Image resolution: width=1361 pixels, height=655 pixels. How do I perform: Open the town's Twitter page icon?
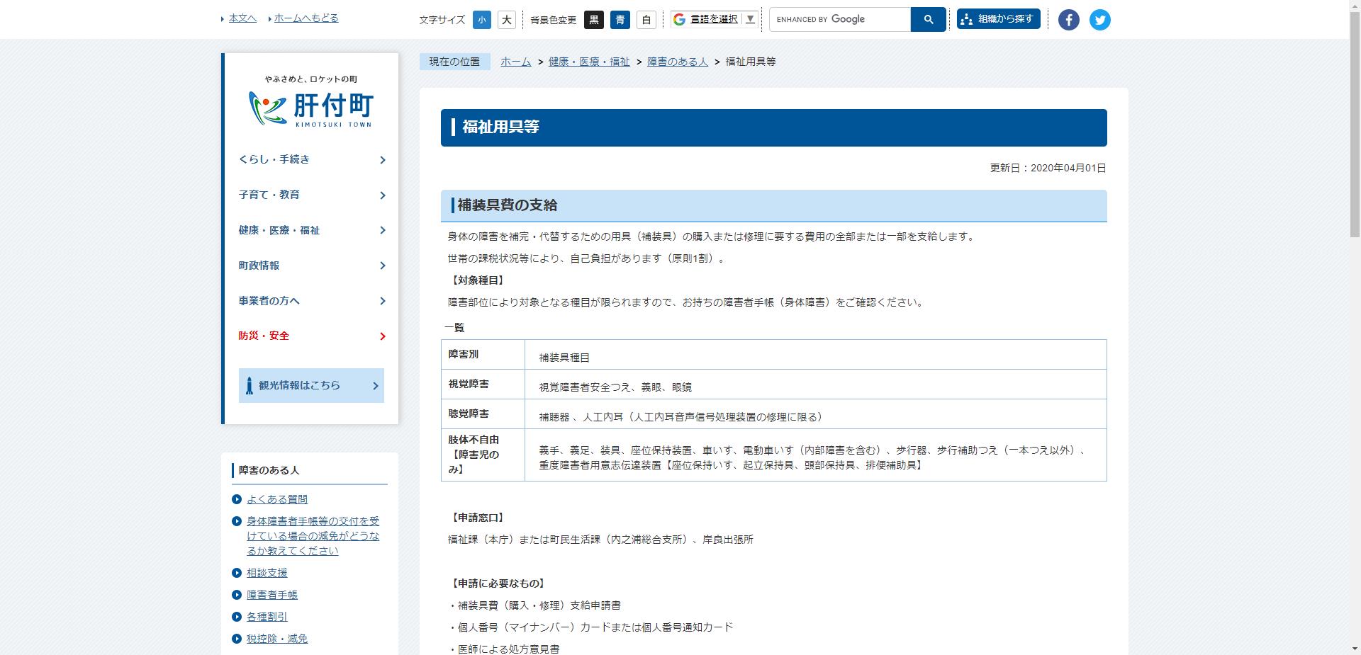[1100, 19]
